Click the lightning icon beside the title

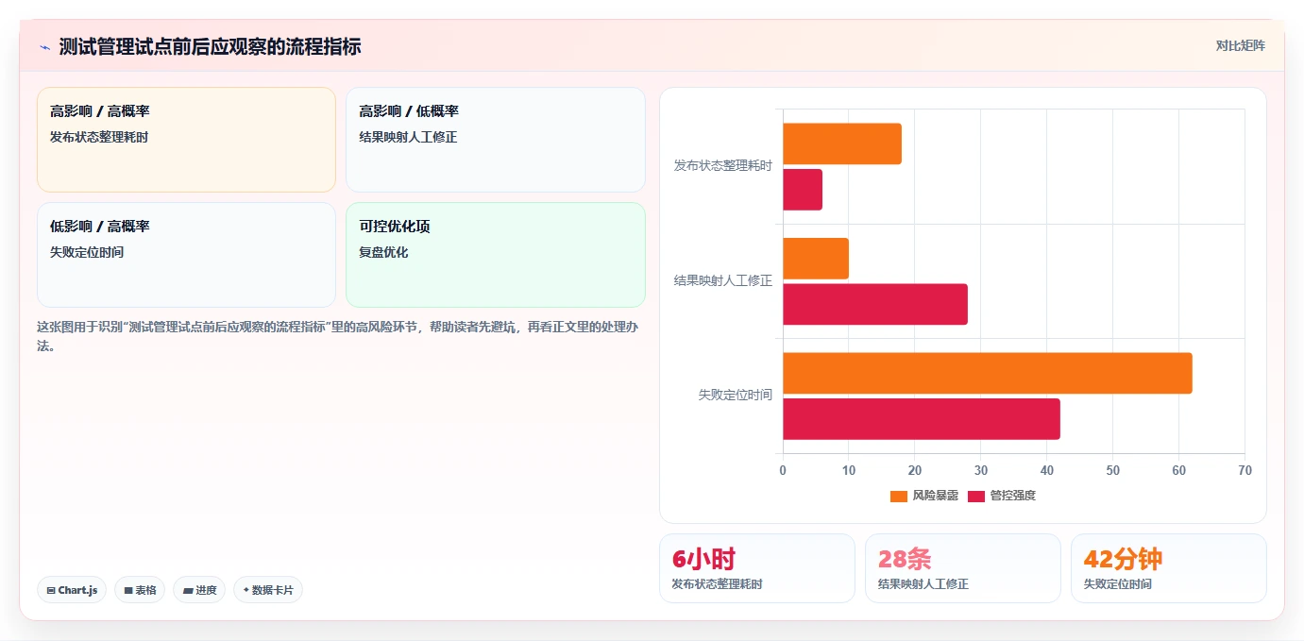[x=44, y=47]
